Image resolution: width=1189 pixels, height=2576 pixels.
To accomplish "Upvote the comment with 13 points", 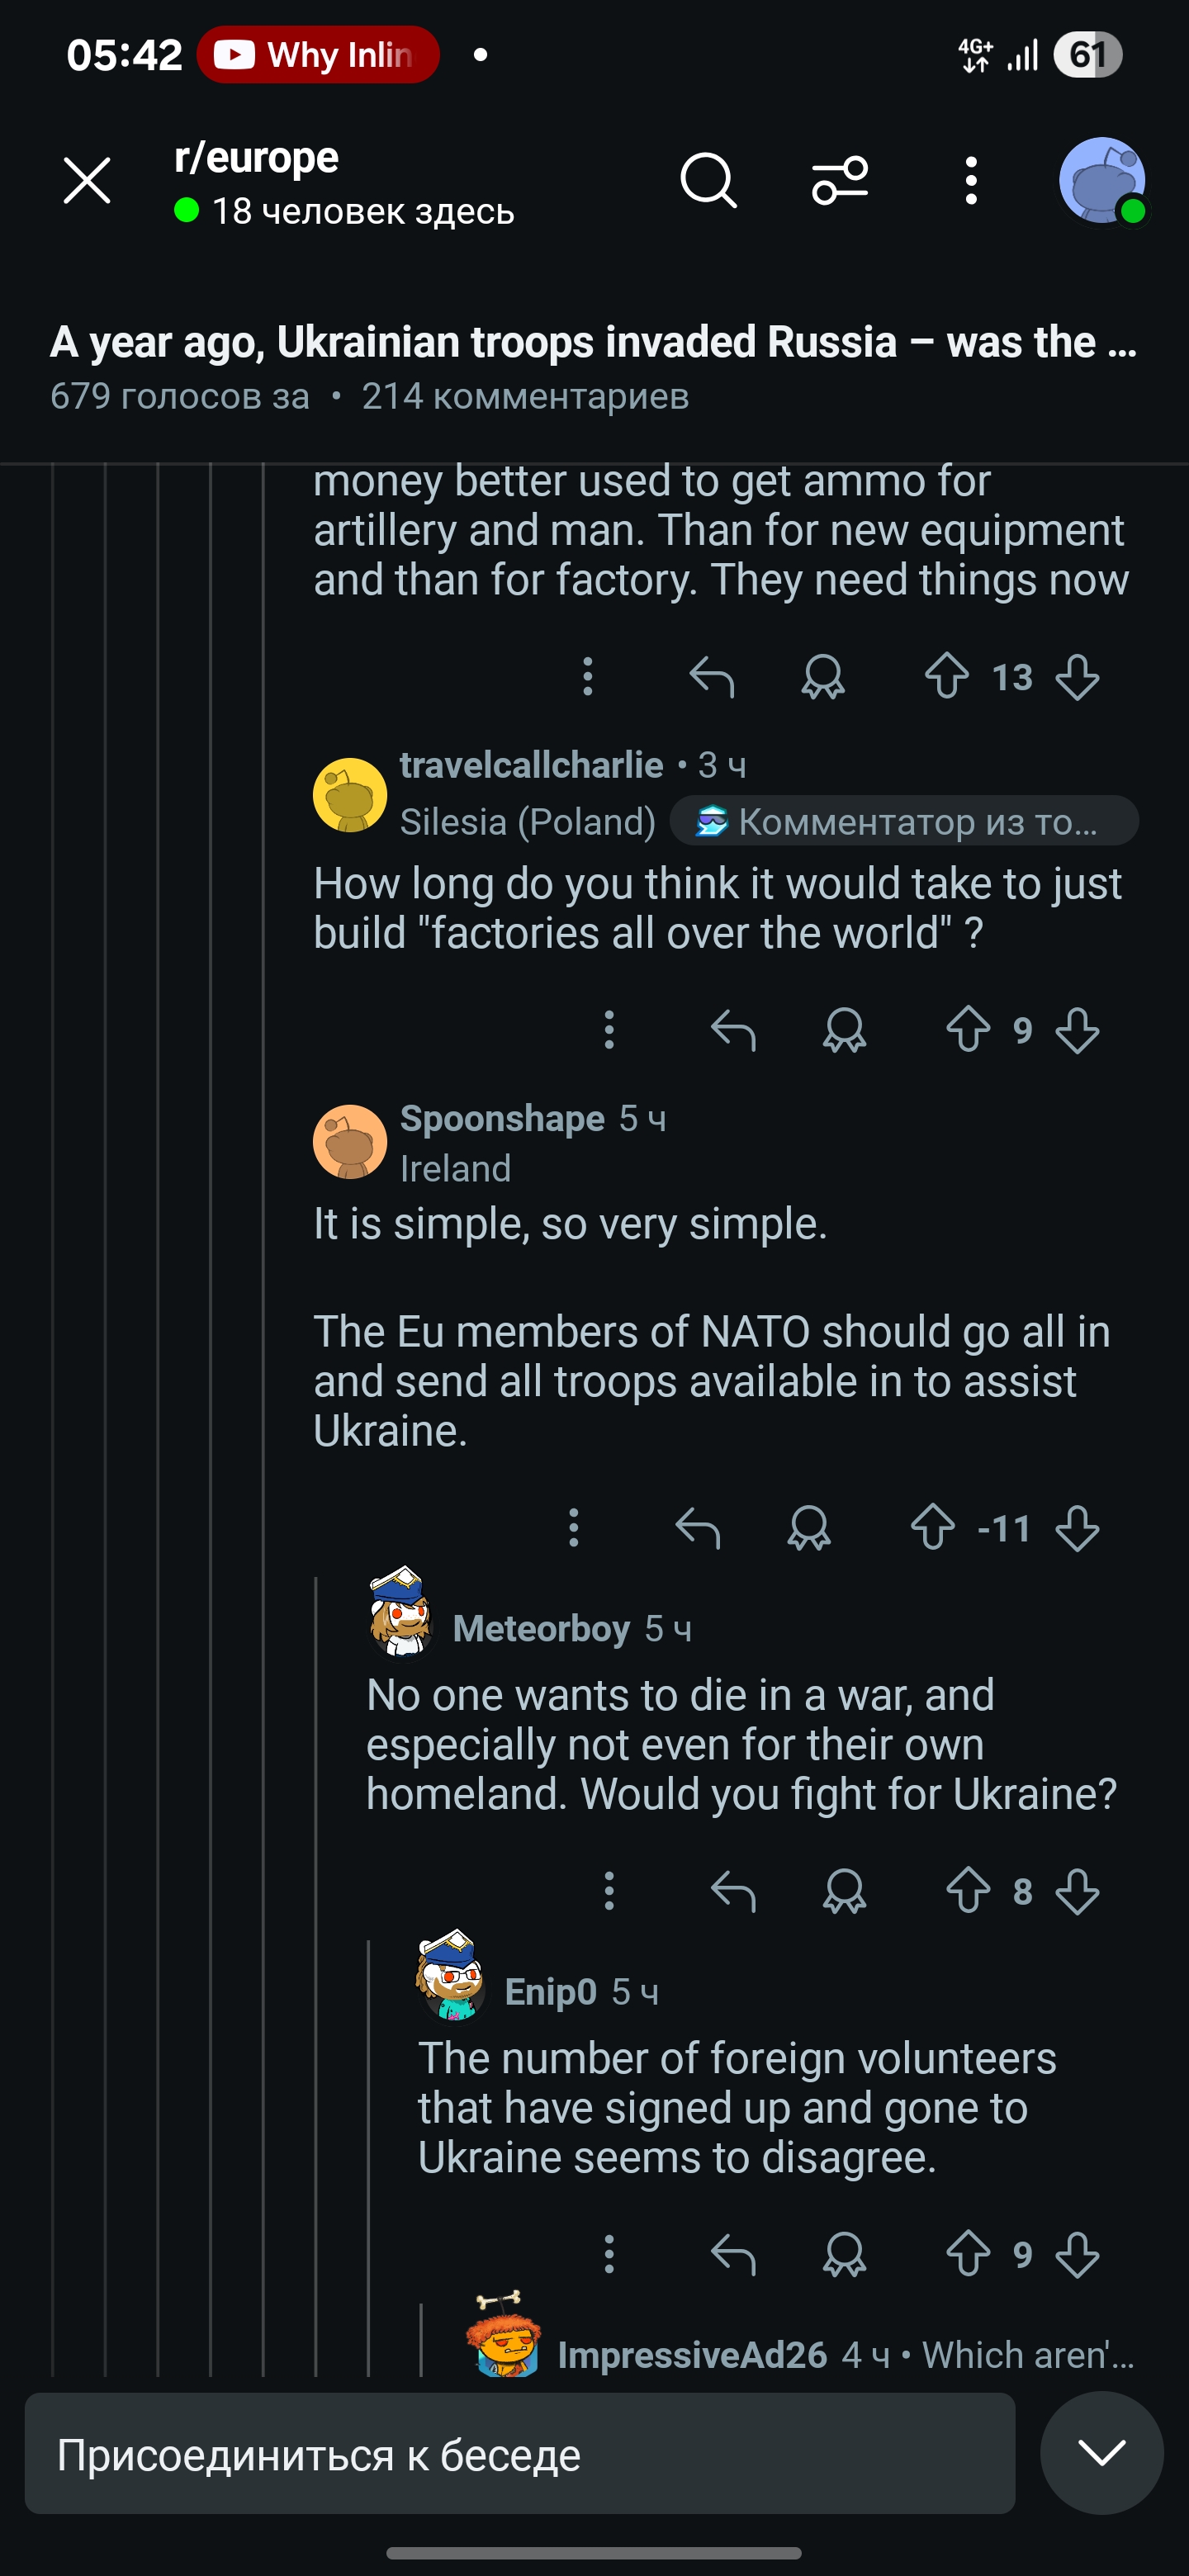I will (946, 677).
